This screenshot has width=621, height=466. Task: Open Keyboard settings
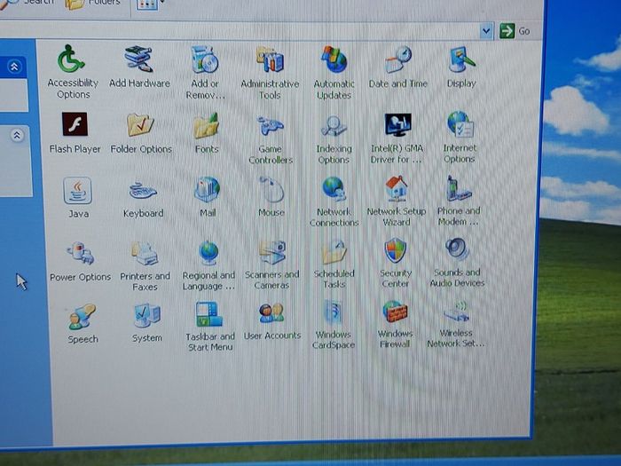pos(143,198)
